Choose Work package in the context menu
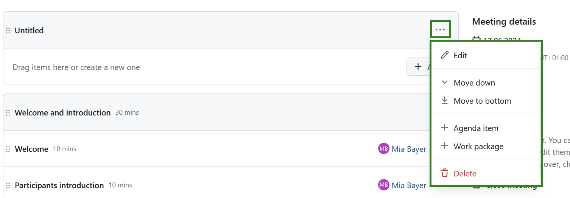Viewport: 570px width, 198px height. tap(478, 147)
